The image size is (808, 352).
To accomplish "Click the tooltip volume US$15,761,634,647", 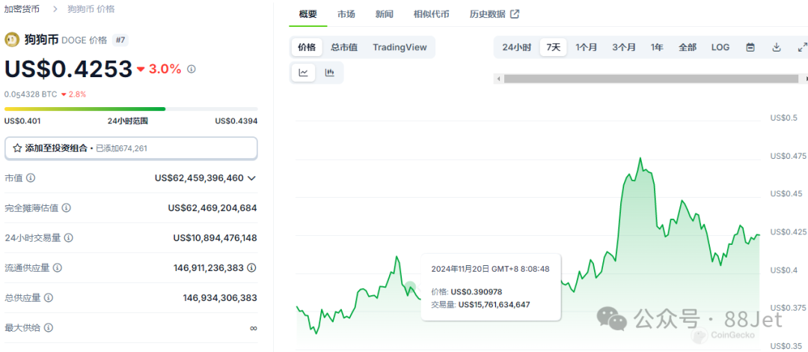I will click(495, 305).
